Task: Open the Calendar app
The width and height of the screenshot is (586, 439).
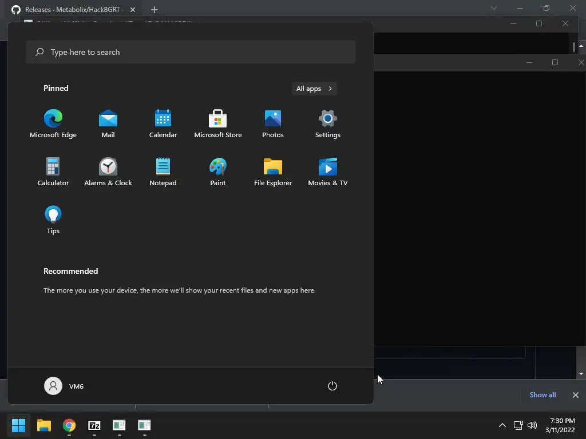Action: click(163, 124)
